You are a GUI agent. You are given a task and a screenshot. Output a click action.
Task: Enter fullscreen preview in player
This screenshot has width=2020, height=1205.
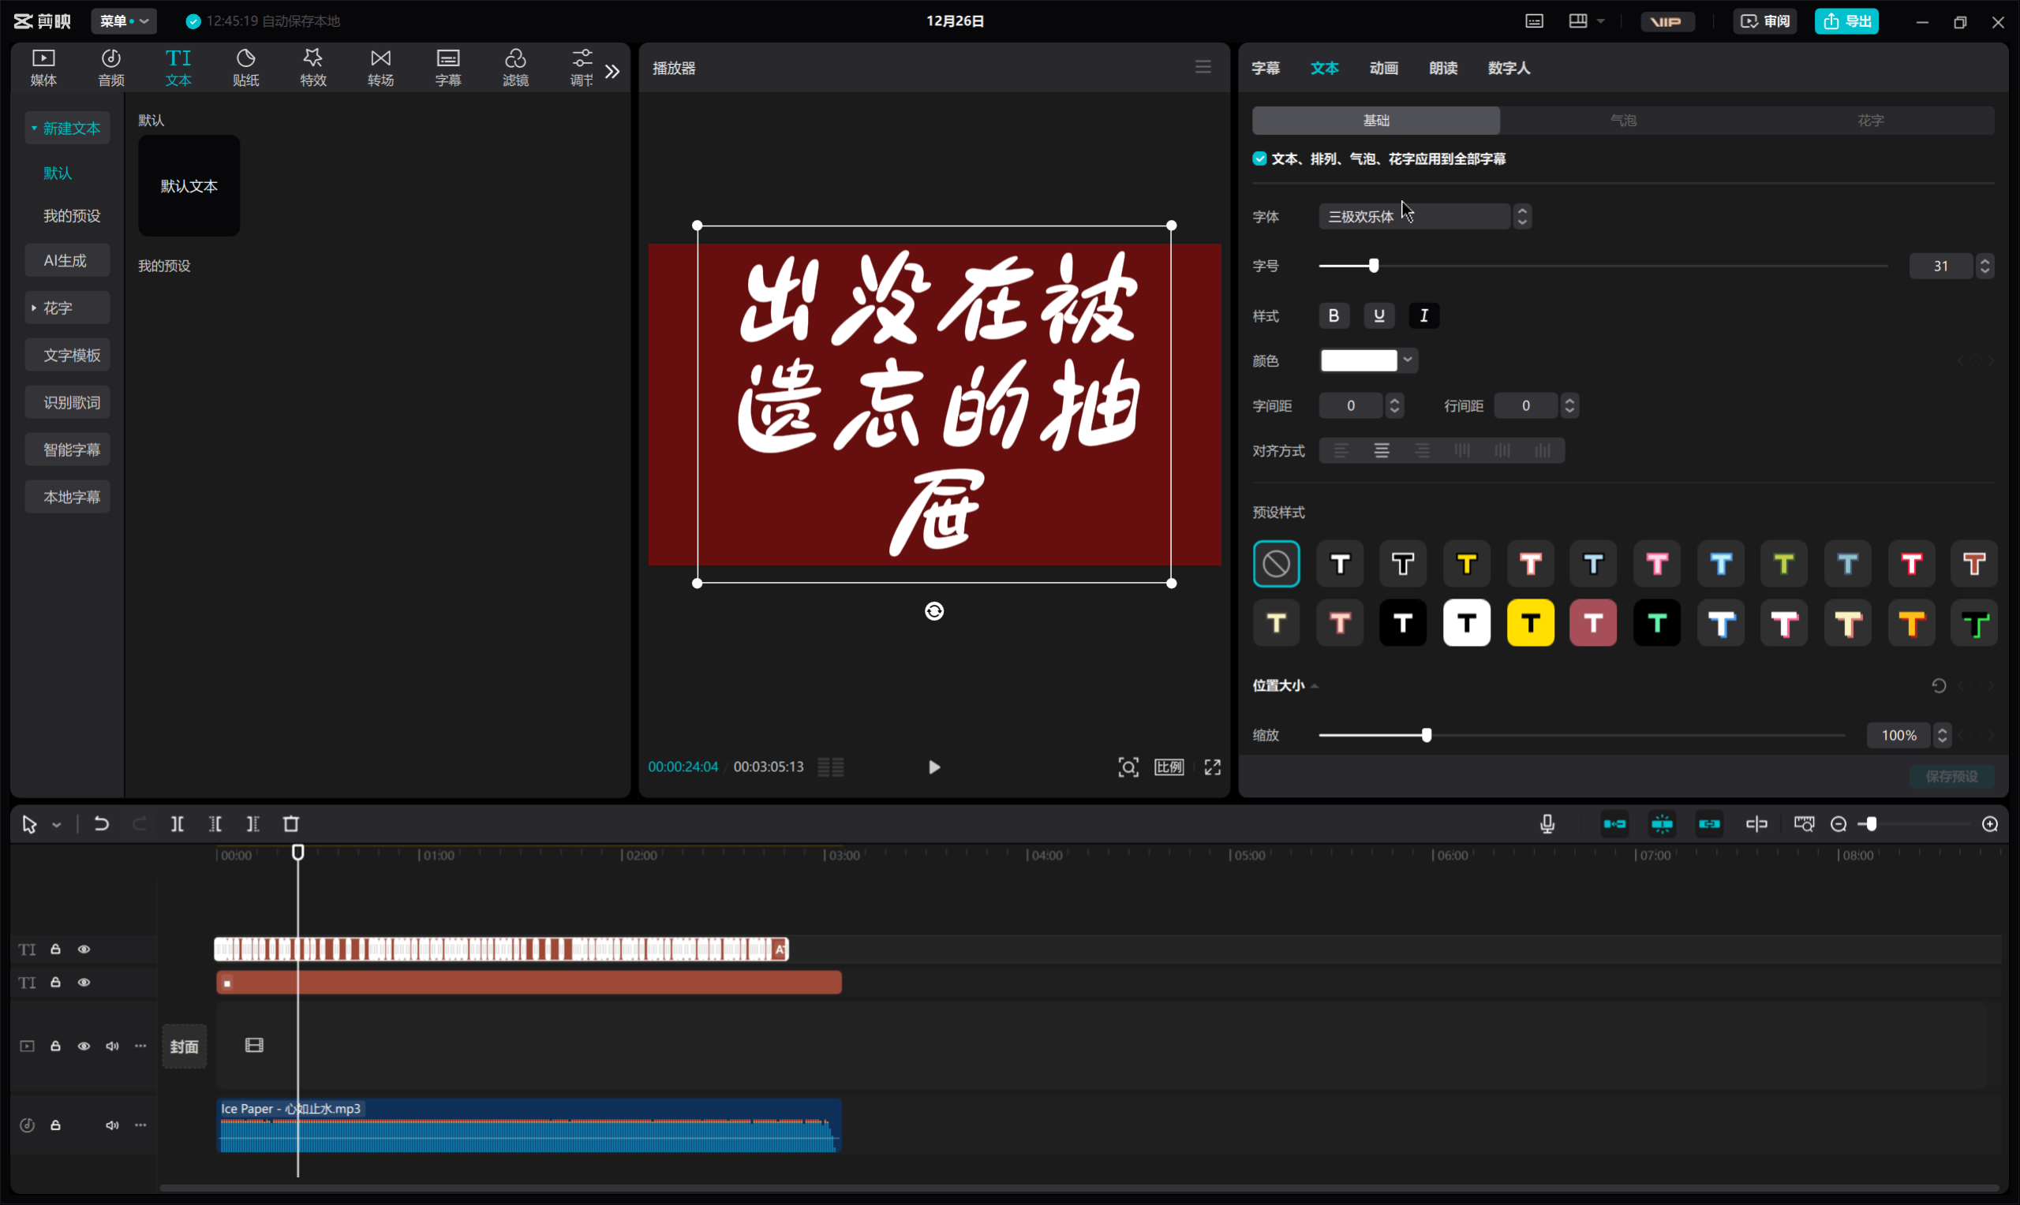point(1212,767)
